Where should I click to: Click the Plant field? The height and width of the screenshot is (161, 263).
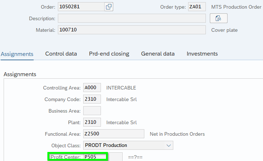(x=92, y=122)
